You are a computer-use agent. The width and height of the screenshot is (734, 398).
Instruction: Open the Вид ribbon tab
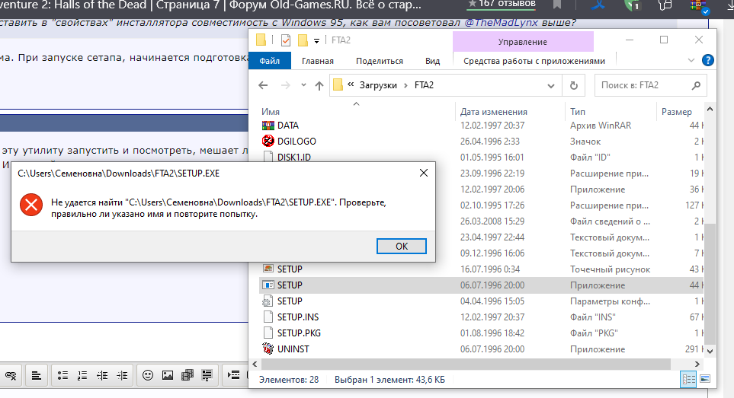click(432, 61)
